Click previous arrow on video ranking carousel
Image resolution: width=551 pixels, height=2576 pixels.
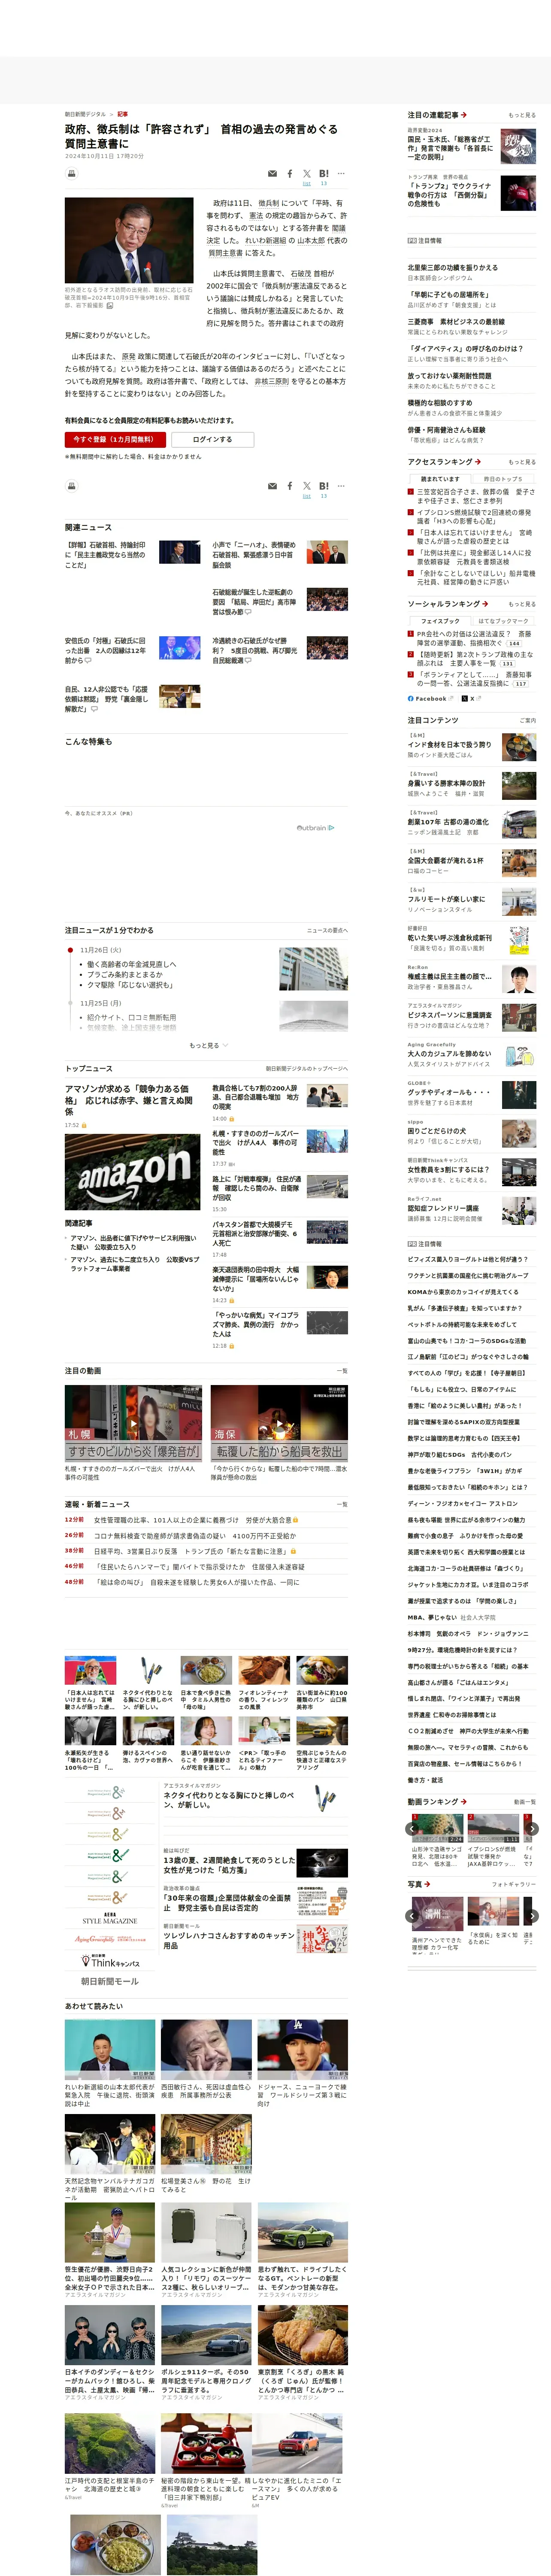click(412, 1828)
